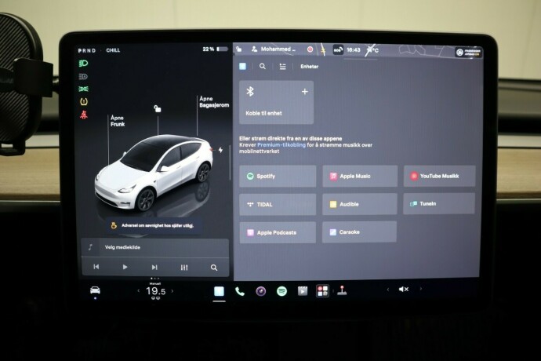The width and height of the screenshot is (541, 361).
Task: Increase cabin temperature with right arrow
Action: pyautogui.click(x=172, y=291)
